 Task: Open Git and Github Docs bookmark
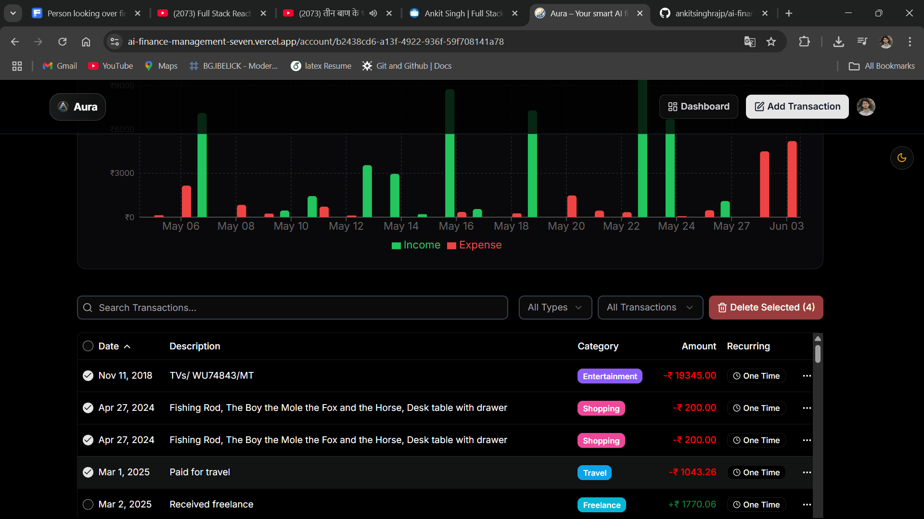[x=407, y=66]
